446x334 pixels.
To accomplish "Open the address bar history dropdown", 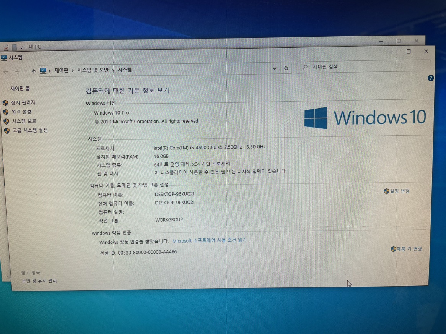I will pyautogui.click(x=275, y=68).
